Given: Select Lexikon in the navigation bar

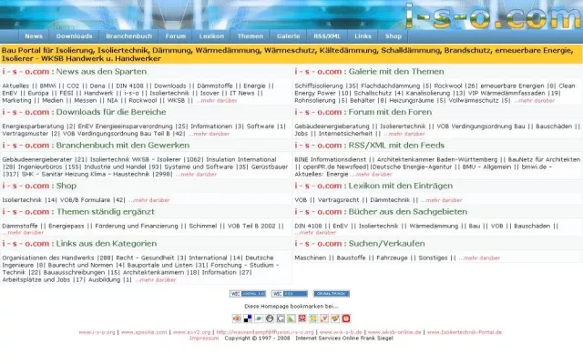Looking at the screenshot, I should tap(211, 36).
